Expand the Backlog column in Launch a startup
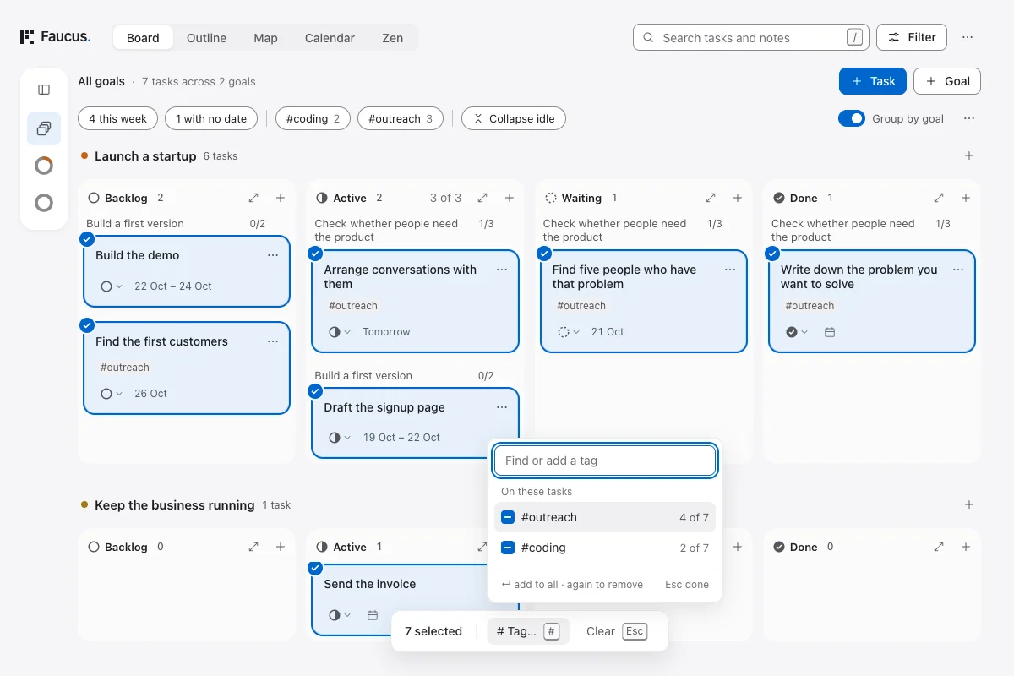Viewport: 1014px width, 676px height. click(253, 198)
